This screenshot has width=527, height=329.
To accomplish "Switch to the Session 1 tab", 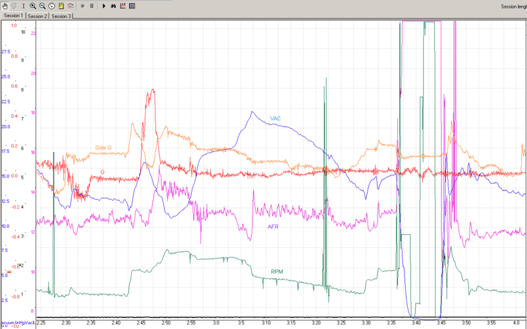I will point(13,16).
